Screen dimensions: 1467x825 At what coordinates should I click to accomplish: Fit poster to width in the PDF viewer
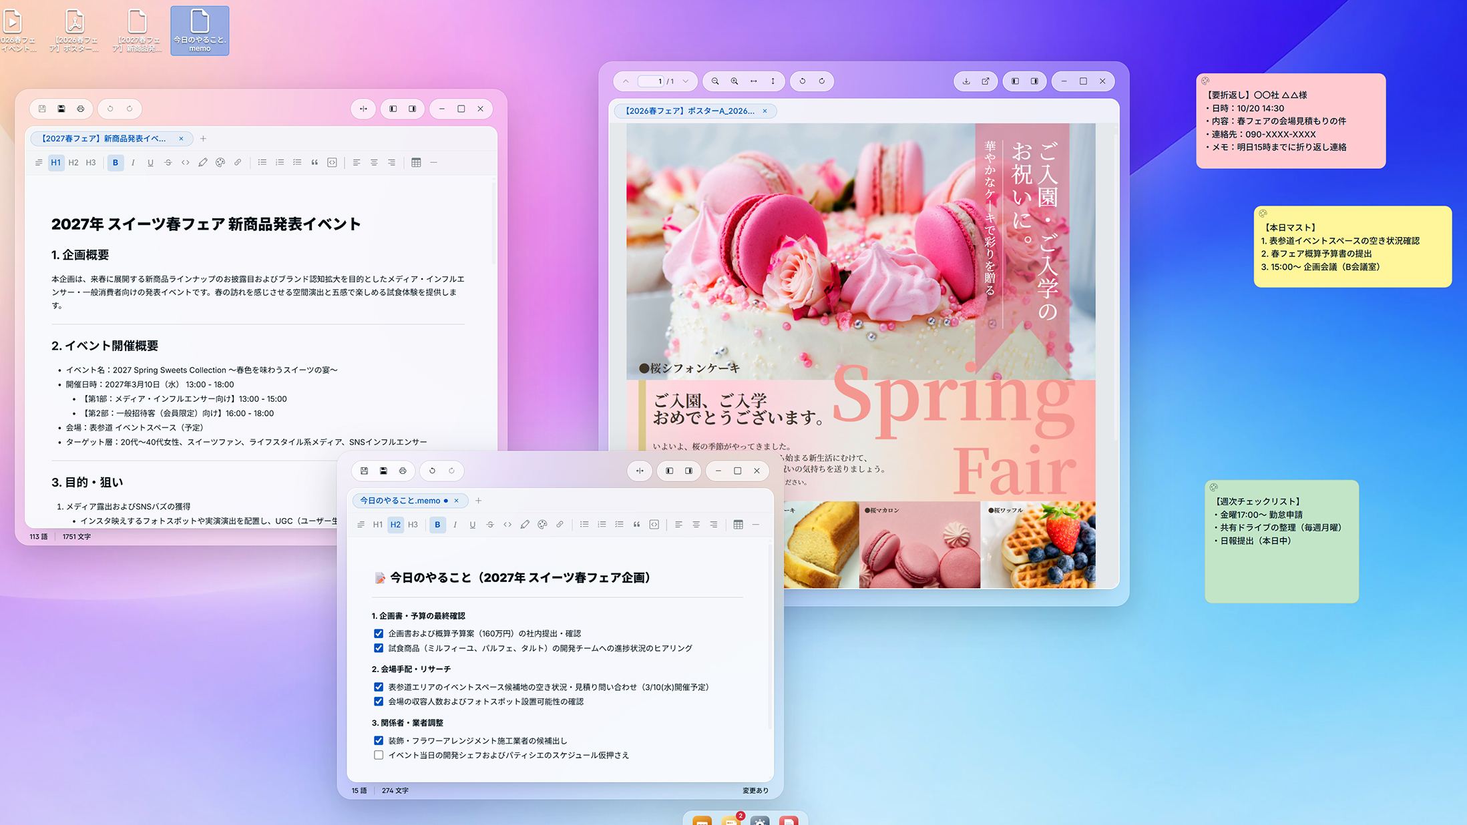pos(754,81)
